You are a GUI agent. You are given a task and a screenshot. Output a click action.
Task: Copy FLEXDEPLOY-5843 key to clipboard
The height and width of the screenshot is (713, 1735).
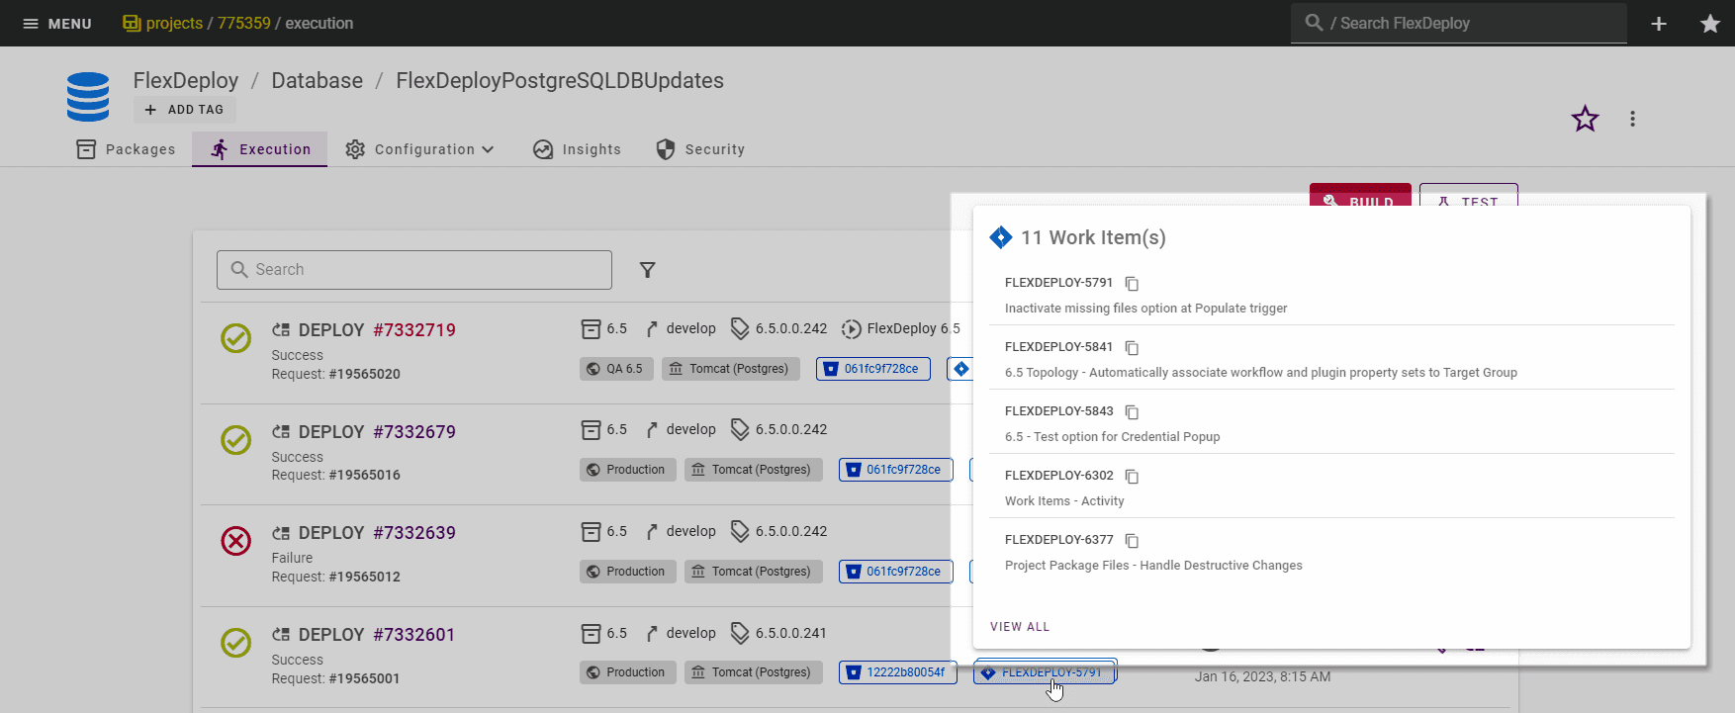pos(1132,412)
